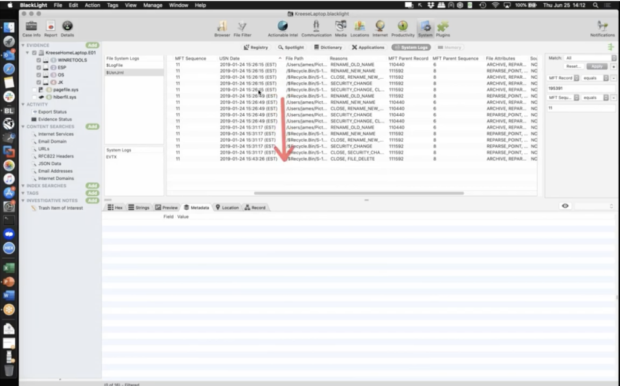
Task: Switch to the Record tab
Action: (255, 207)
